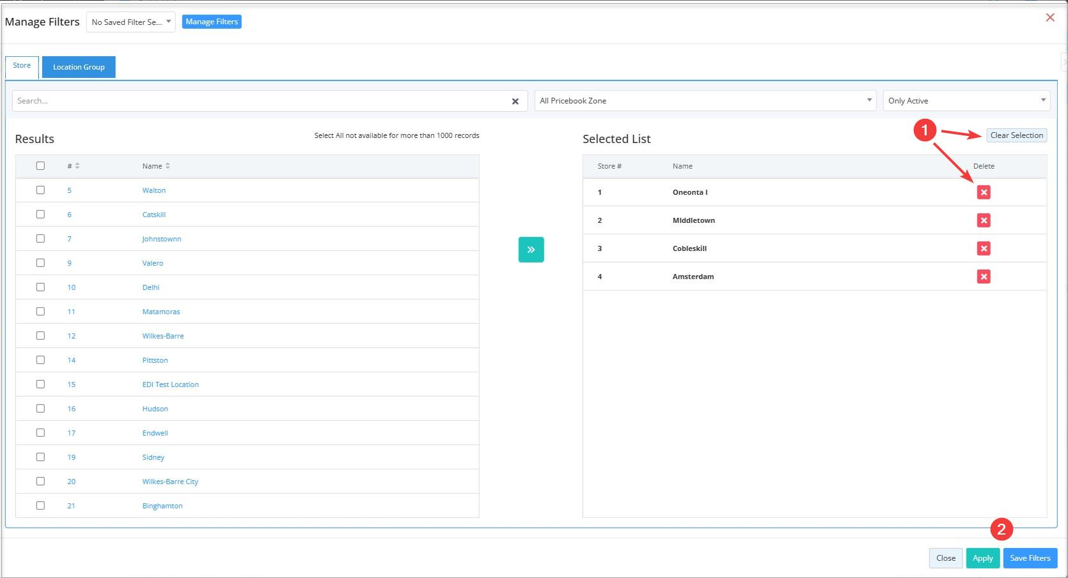
Task: Click the Clear Selection button
Action: pyautogui.click(x=1017, y=135)
